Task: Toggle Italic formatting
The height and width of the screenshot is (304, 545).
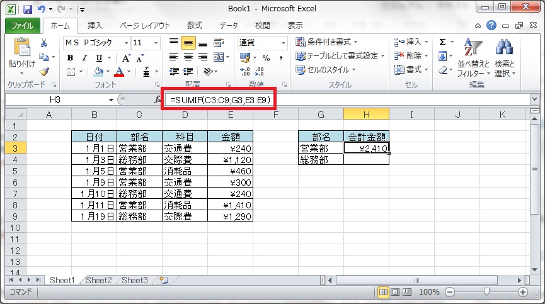Action: (x=84, y=58)
